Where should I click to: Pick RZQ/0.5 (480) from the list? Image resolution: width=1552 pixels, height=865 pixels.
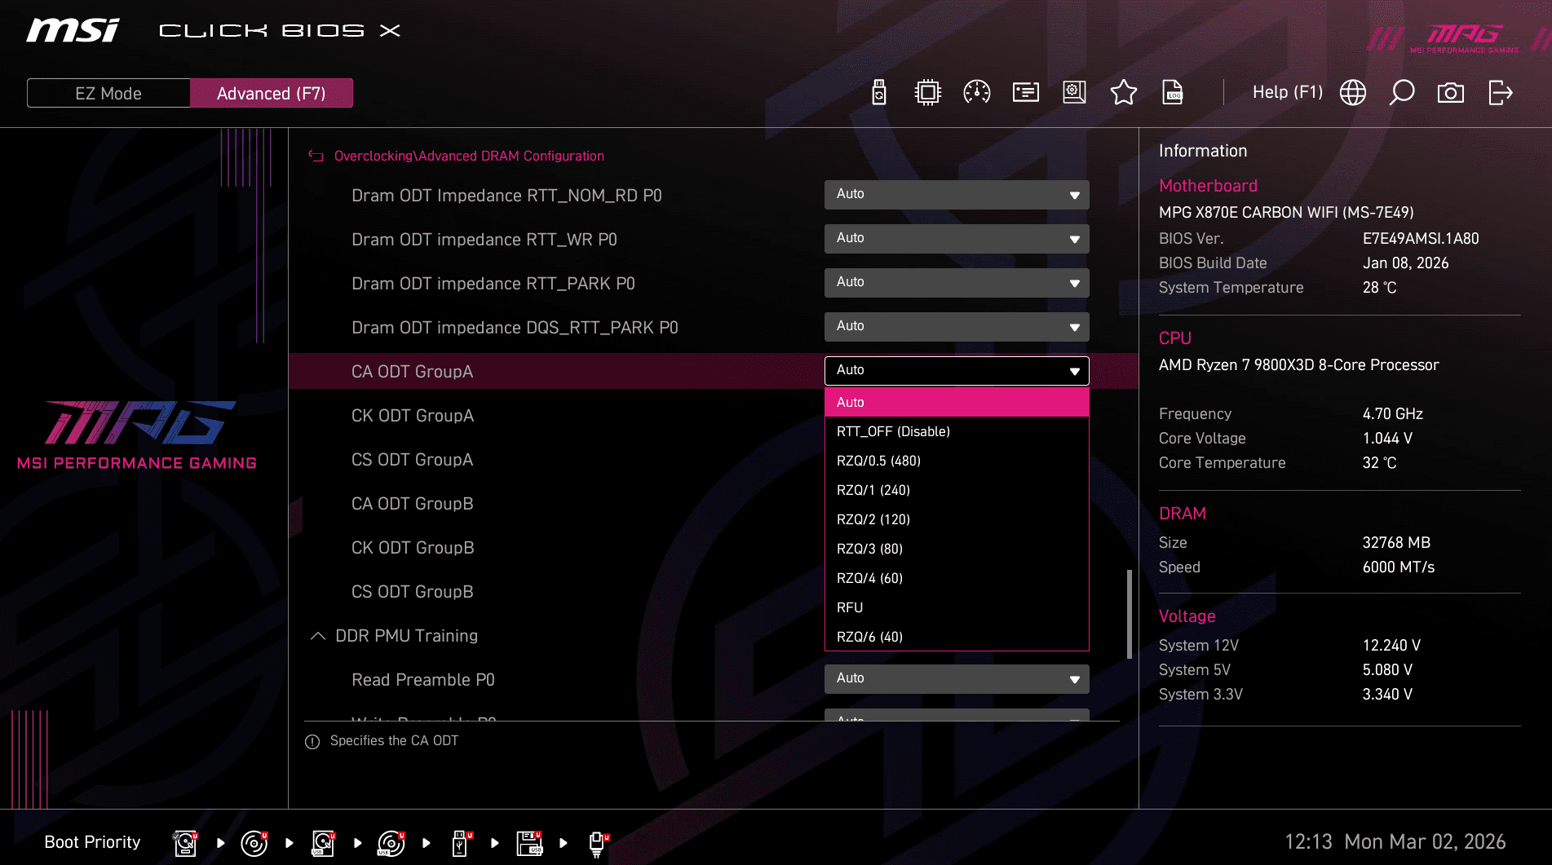(957, 461)
